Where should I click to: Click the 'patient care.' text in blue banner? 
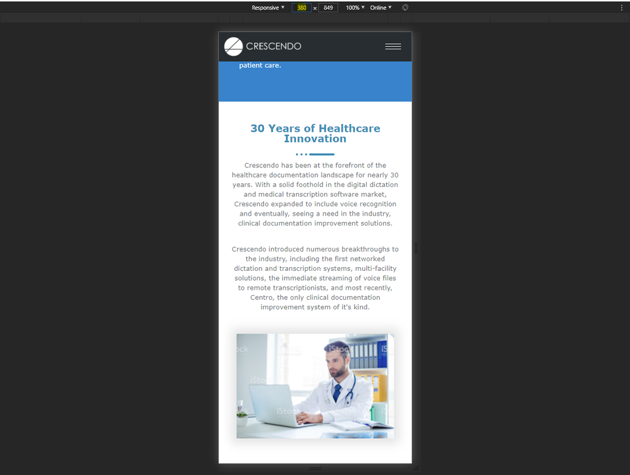click(x=260, y=65)
